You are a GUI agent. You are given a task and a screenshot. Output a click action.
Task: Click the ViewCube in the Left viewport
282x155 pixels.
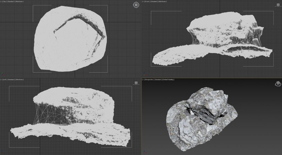point(136,83)
